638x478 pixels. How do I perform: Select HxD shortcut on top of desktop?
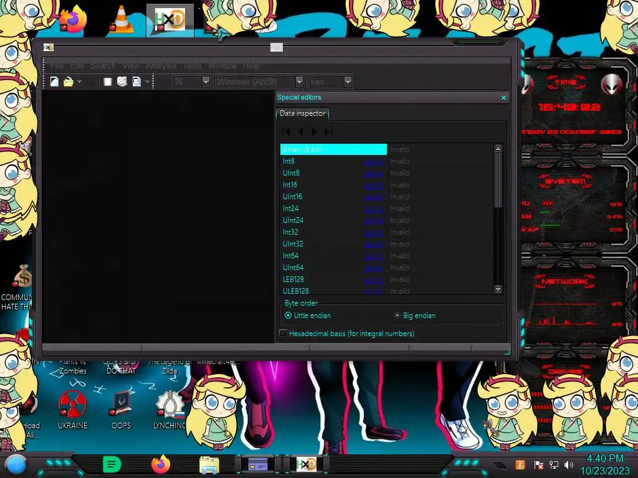click(x=169, y=19)
